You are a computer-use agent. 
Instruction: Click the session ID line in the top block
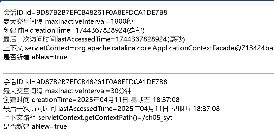(x=85, y=13)
